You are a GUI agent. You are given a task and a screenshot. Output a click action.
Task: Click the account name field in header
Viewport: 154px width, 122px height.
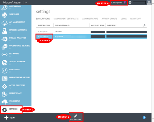[x=139, y=2]
